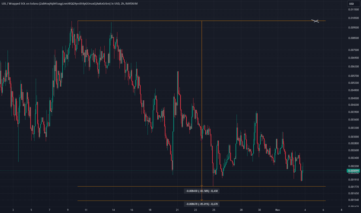
Task: Click the 0.009500 price axis label
Action: (x=353, y=27)
